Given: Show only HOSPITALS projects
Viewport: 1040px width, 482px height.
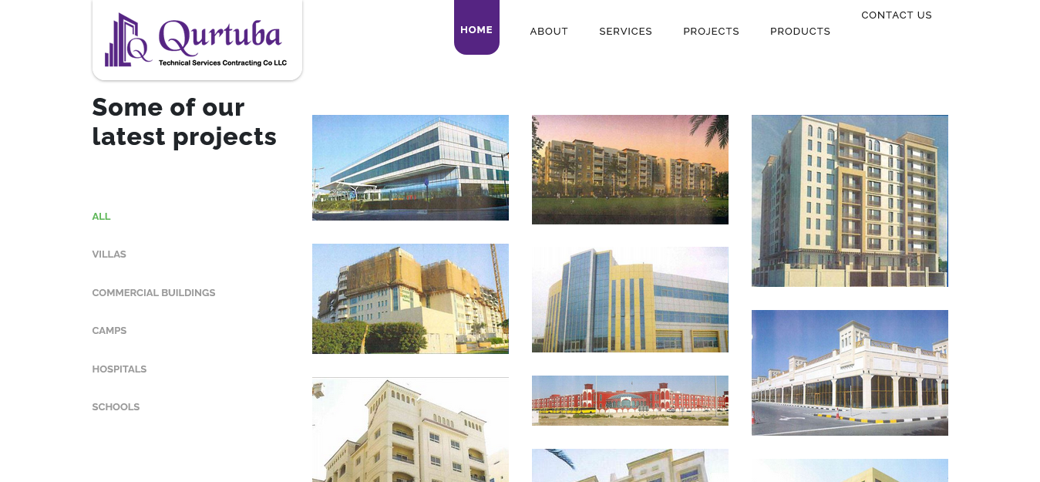Looking at the screenshot, I should click(x=119, y=369).
